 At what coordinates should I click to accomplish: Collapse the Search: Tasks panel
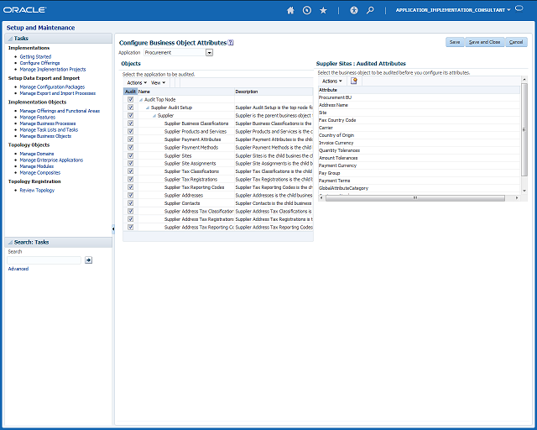tap(10, 242)
